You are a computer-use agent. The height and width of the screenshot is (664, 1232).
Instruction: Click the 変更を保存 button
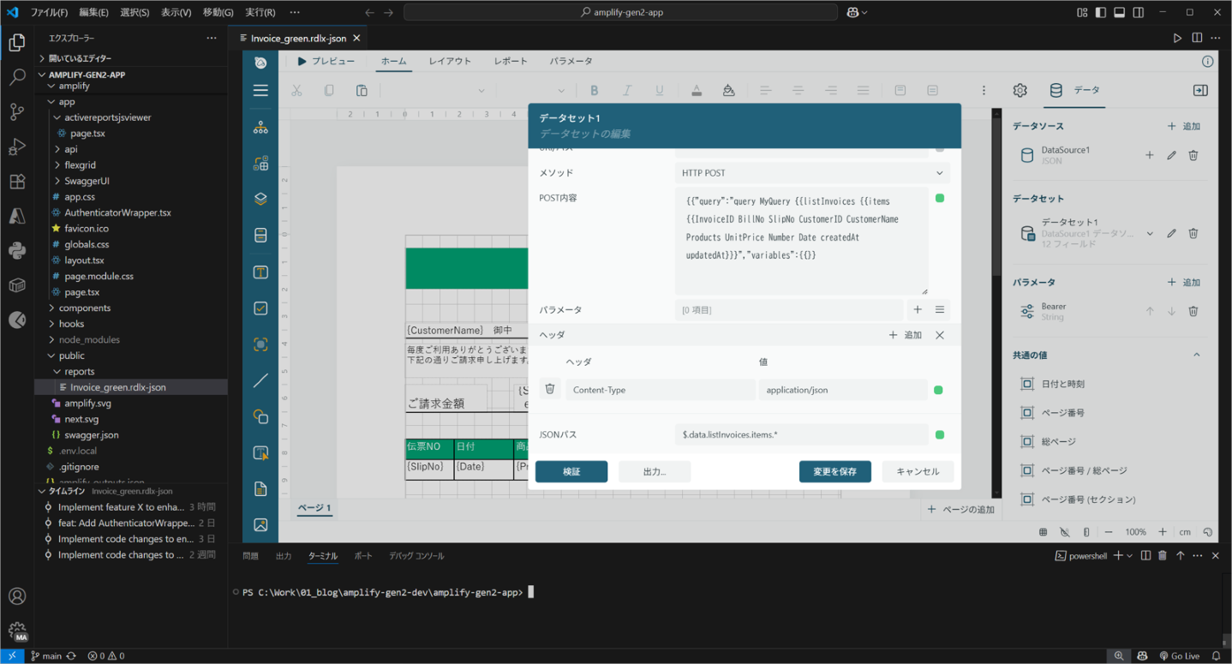[x=834, y=471]
